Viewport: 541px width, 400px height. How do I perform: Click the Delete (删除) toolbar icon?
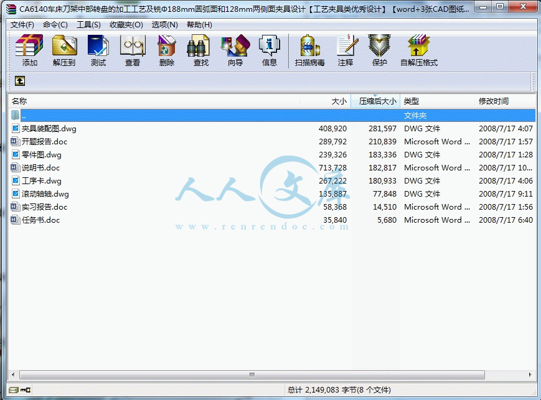167,46
